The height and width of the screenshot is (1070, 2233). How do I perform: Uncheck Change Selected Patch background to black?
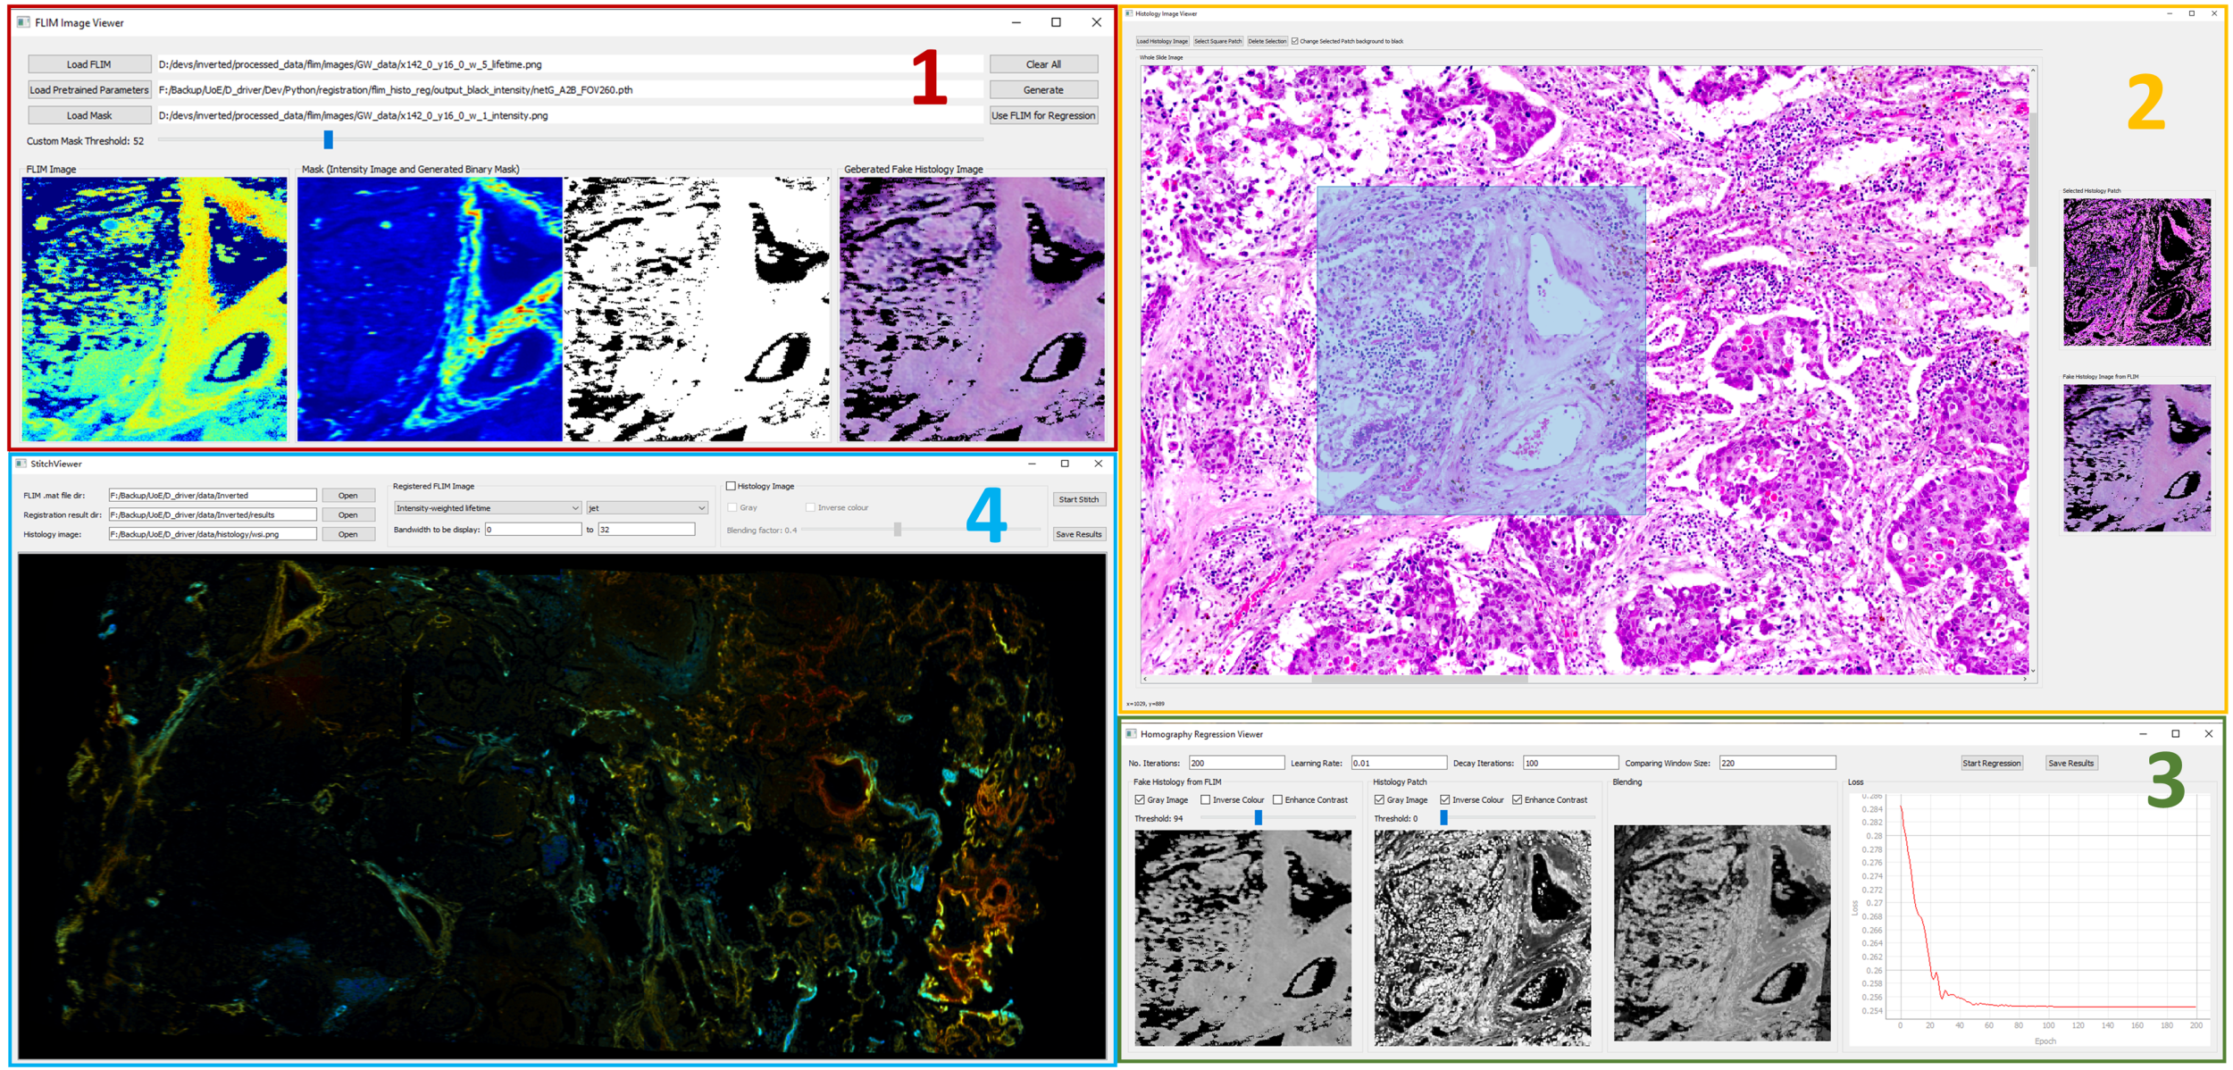1295,41
